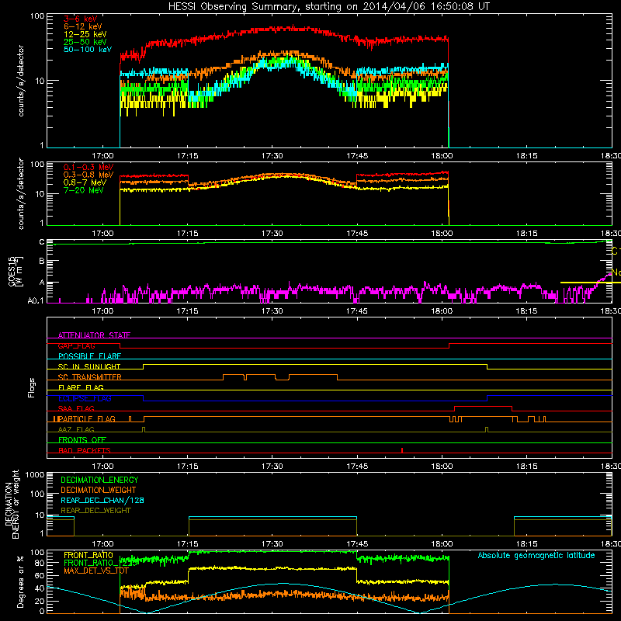Select the ECLIPSE_FLAG label

point(85,398)
